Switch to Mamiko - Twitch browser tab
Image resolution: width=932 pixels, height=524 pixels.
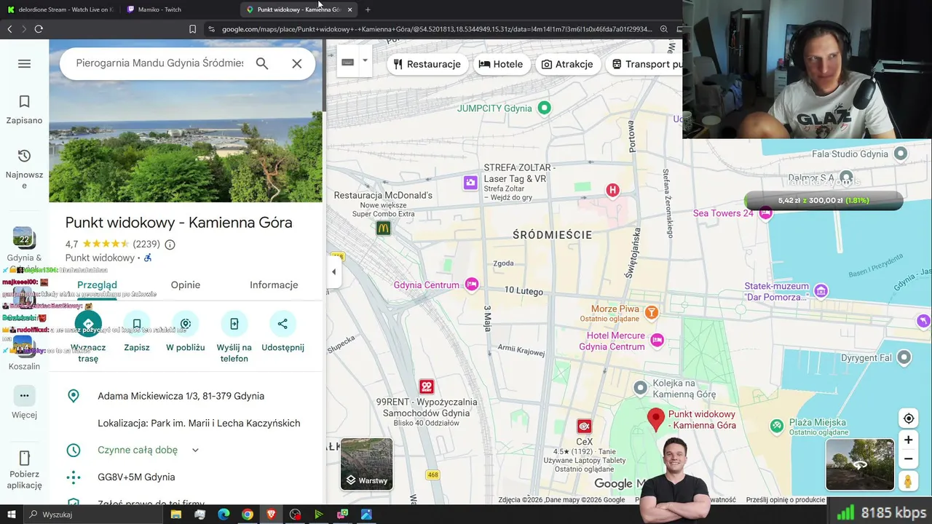coord(180,9)
